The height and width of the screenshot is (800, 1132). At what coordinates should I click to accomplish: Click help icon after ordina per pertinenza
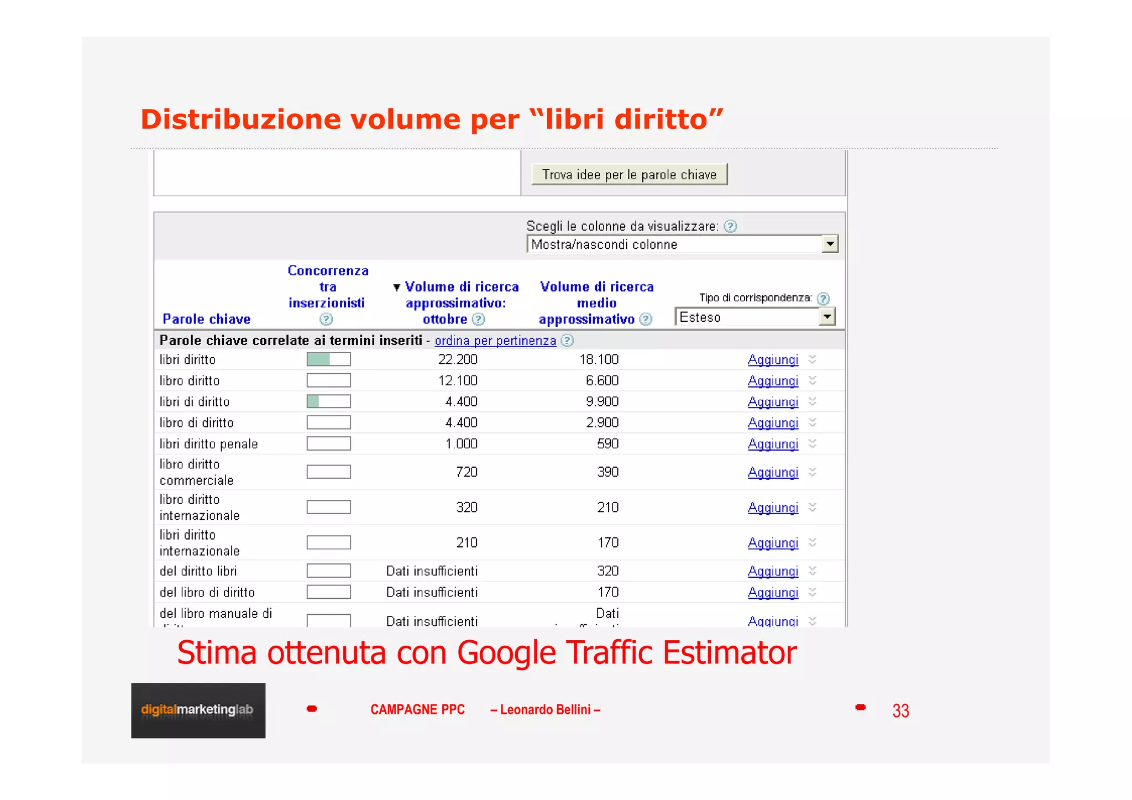567,341
